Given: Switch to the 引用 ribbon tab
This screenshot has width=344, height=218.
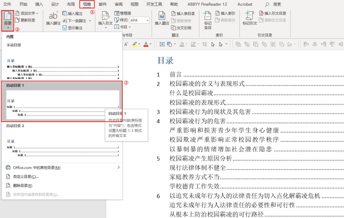Looking at the screenshot, I should click(87, 4).
